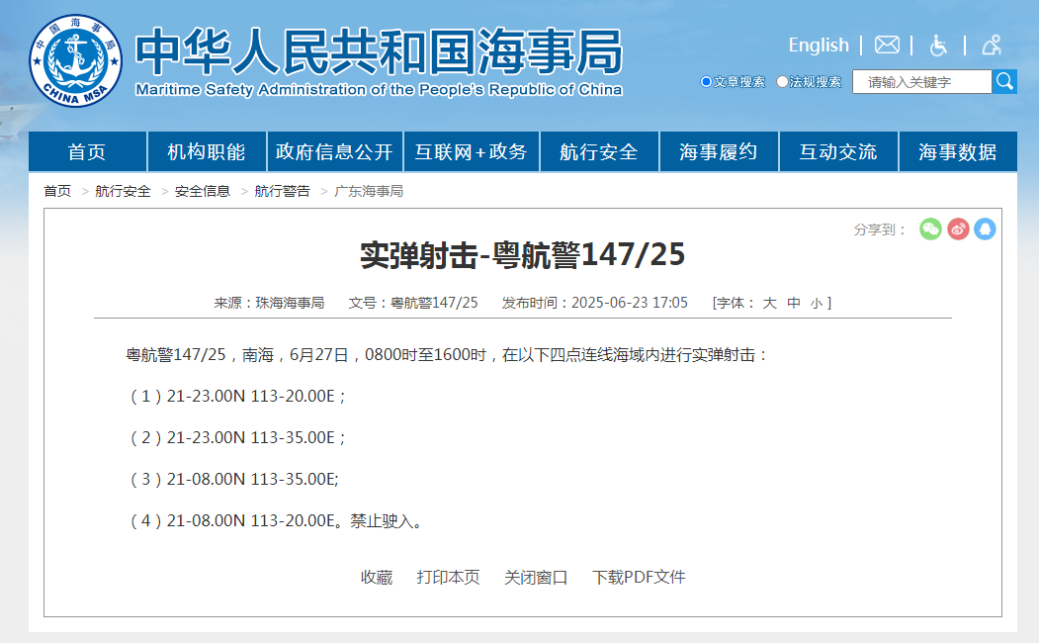The image size is (1039, 643).
Task: Focus the keyword search input field
Action: tap(921, 82)
